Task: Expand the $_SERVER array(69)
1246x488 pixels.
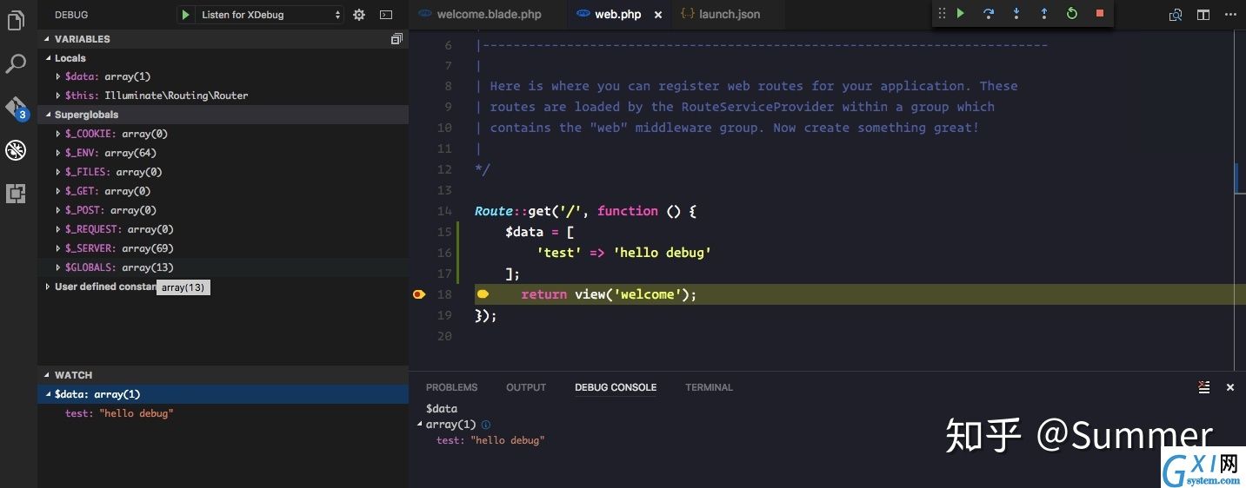Action: pos(58,249)
